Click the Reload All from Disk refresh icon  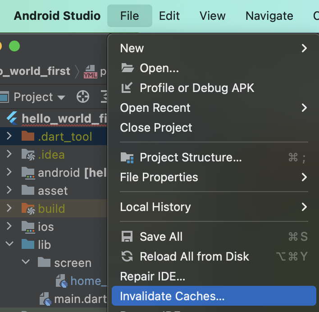point(127,256)
